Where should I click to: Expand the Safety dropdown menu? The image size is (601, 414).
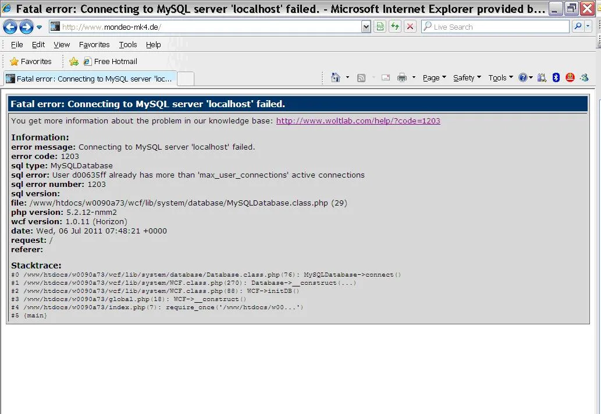(x=467, y=77)
